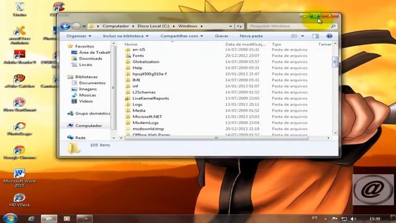Select the Help folder
This screenshot has height=223, width=396.
point(137,68)
